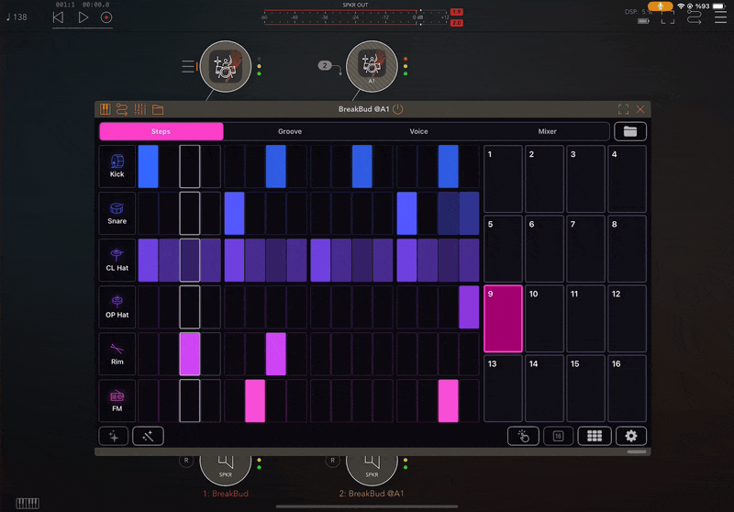734x512 pixels.
Task: Open the presets folder in BreakBud title bar
Action: click(x=158, y=109)
